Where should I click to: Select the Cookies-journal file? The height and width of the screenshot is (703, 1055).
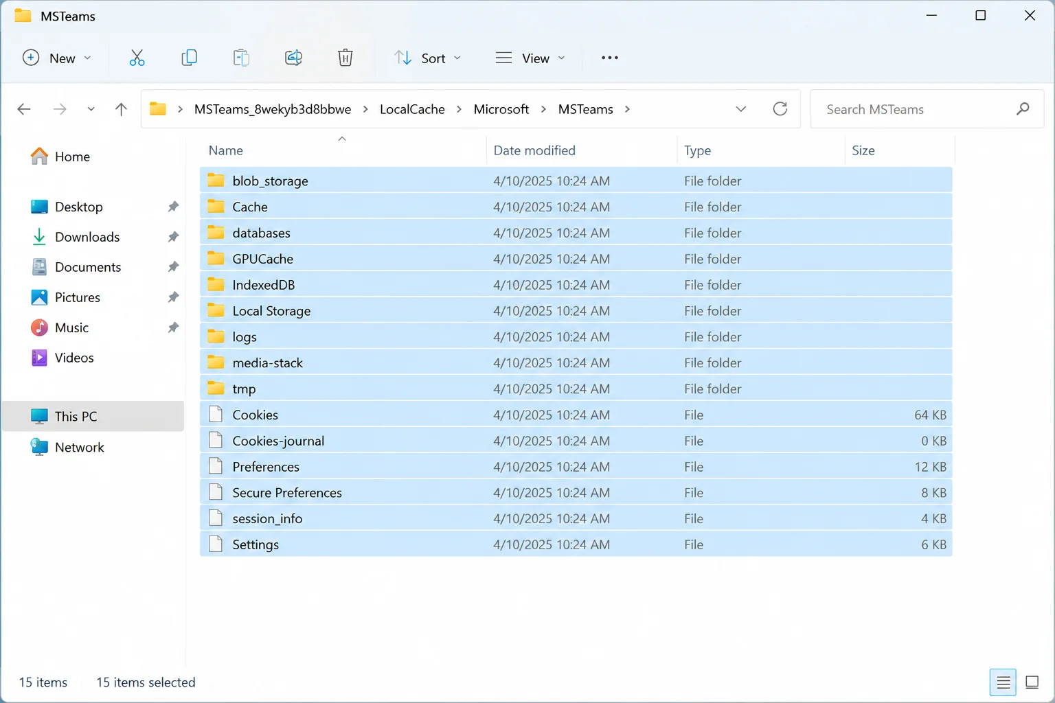pos(576,441)
